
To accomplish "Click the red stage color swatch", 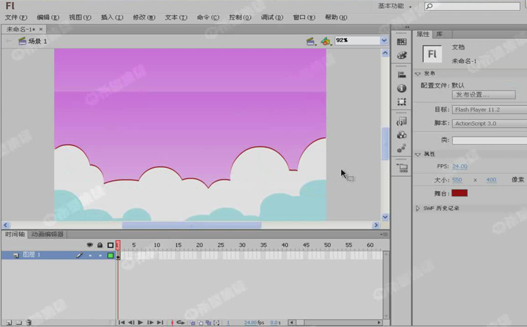I will coord(460,193).
